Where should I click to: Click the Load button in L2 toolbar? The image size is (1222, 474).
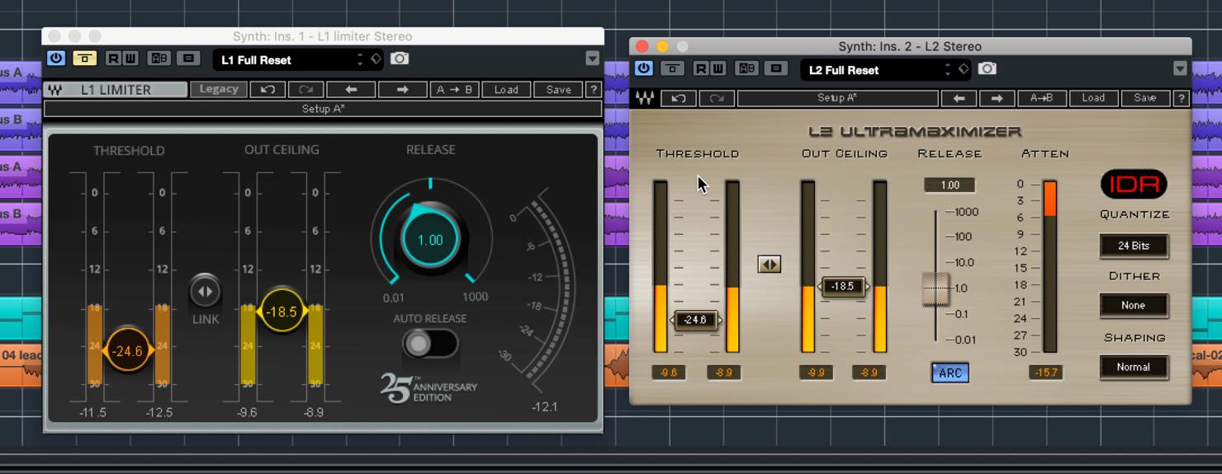1093,98
